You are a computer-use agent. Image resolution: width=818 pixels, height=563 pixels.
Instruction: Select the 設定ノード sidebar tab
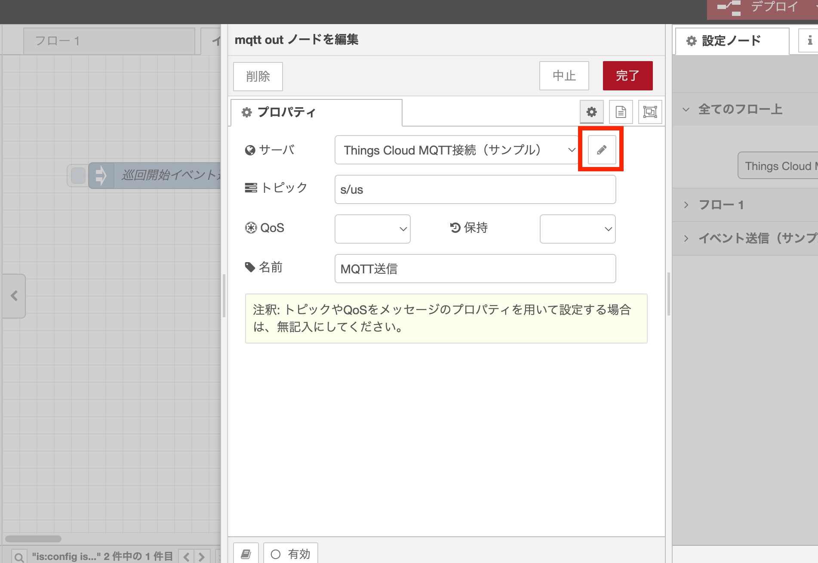(732, 41)
